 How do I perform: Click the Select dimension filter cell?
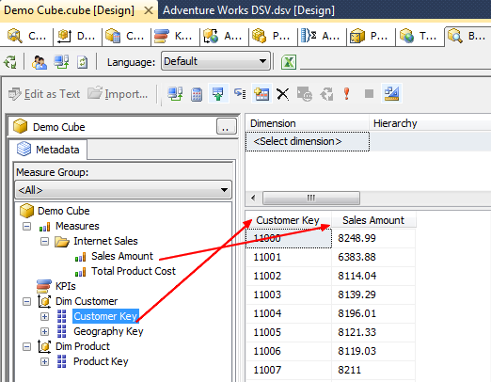point(308,141)
